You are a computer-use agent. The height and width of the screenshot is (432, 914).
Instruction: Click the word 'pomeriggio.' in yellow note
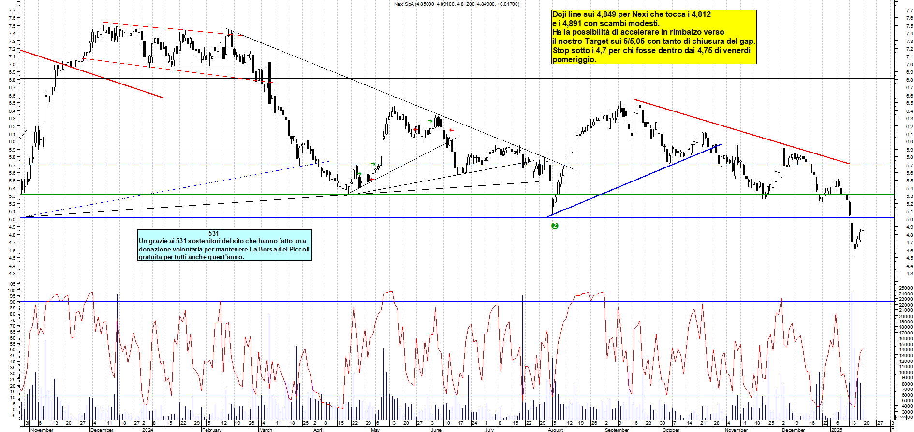coord(574,60)
